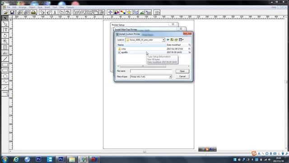Click the paste clipboard icon
The width and height of the screenshot is (289, 163).
(68, 12)
